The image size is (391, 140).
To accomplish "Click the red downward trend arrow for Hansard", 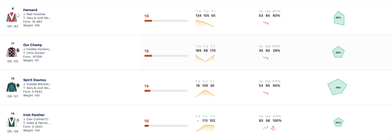I will point(266,23).
